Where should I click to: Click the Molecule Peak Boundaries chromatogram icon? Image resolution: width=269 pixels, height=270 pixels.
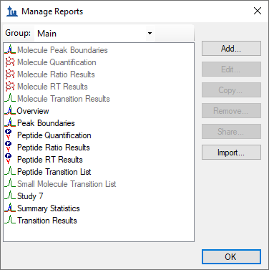click(10, 50)
